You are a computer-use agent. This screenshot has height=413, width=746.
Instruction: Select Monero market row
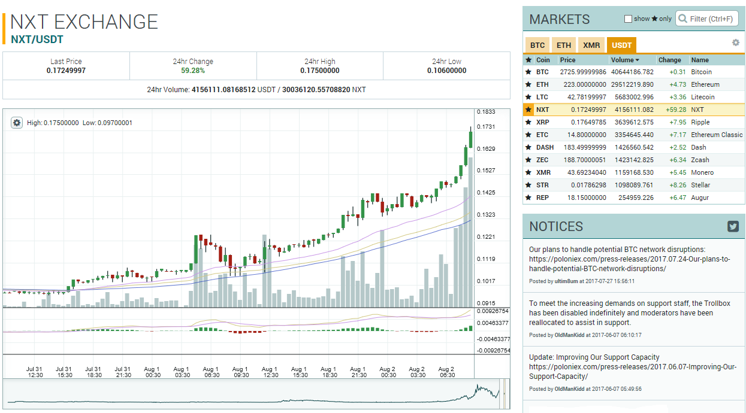click(x=634, y=172)
